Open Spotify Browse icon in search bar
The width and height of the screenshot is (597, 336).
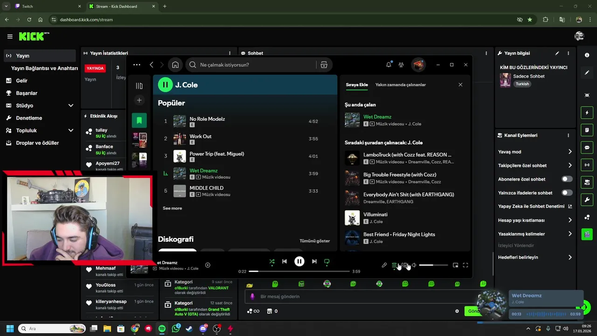click(x=324, y=65)
